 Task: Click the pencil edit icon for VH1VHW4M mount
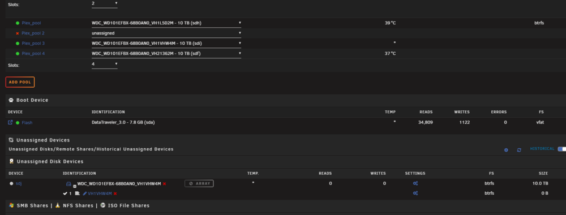[85, 193]
